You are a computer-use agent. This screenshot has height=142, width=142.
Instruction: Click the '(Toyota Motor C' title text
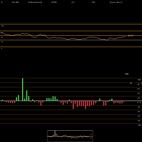[116, 2]
